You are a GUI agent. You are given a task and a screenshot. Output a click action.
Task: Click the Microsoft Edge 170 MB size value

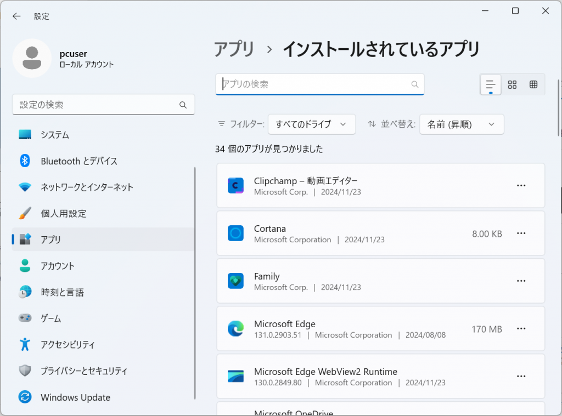click(x=487, y=329)
